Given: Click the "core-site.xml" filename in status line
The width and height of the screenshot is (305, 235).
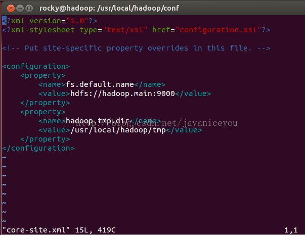Looking at the screenshot, I should click(36, 230).
